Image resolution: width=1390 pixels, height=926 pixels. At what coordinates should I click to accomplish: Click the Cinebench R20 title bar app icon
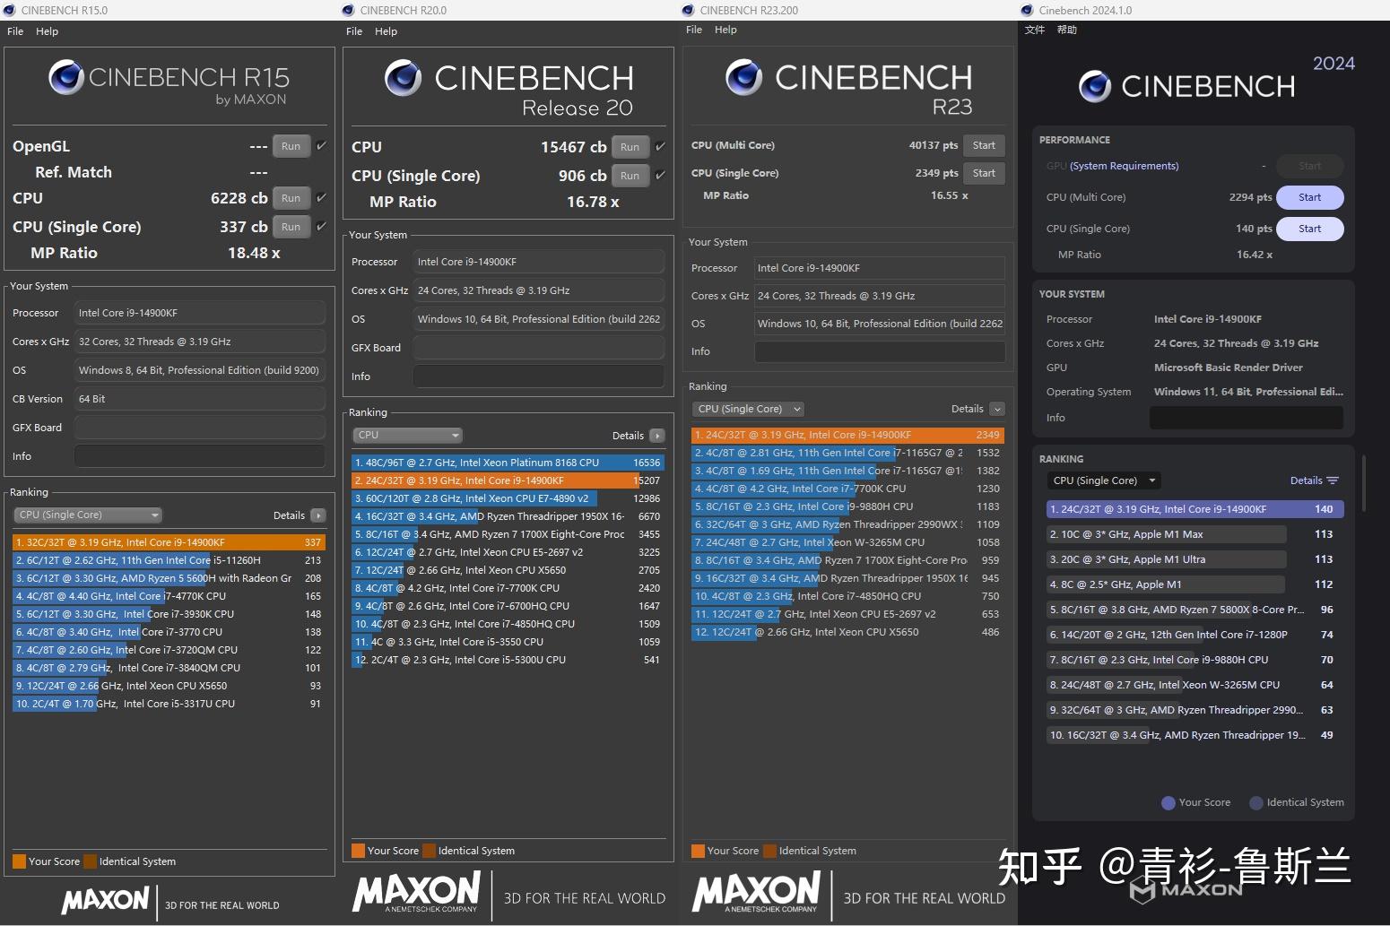348,10
